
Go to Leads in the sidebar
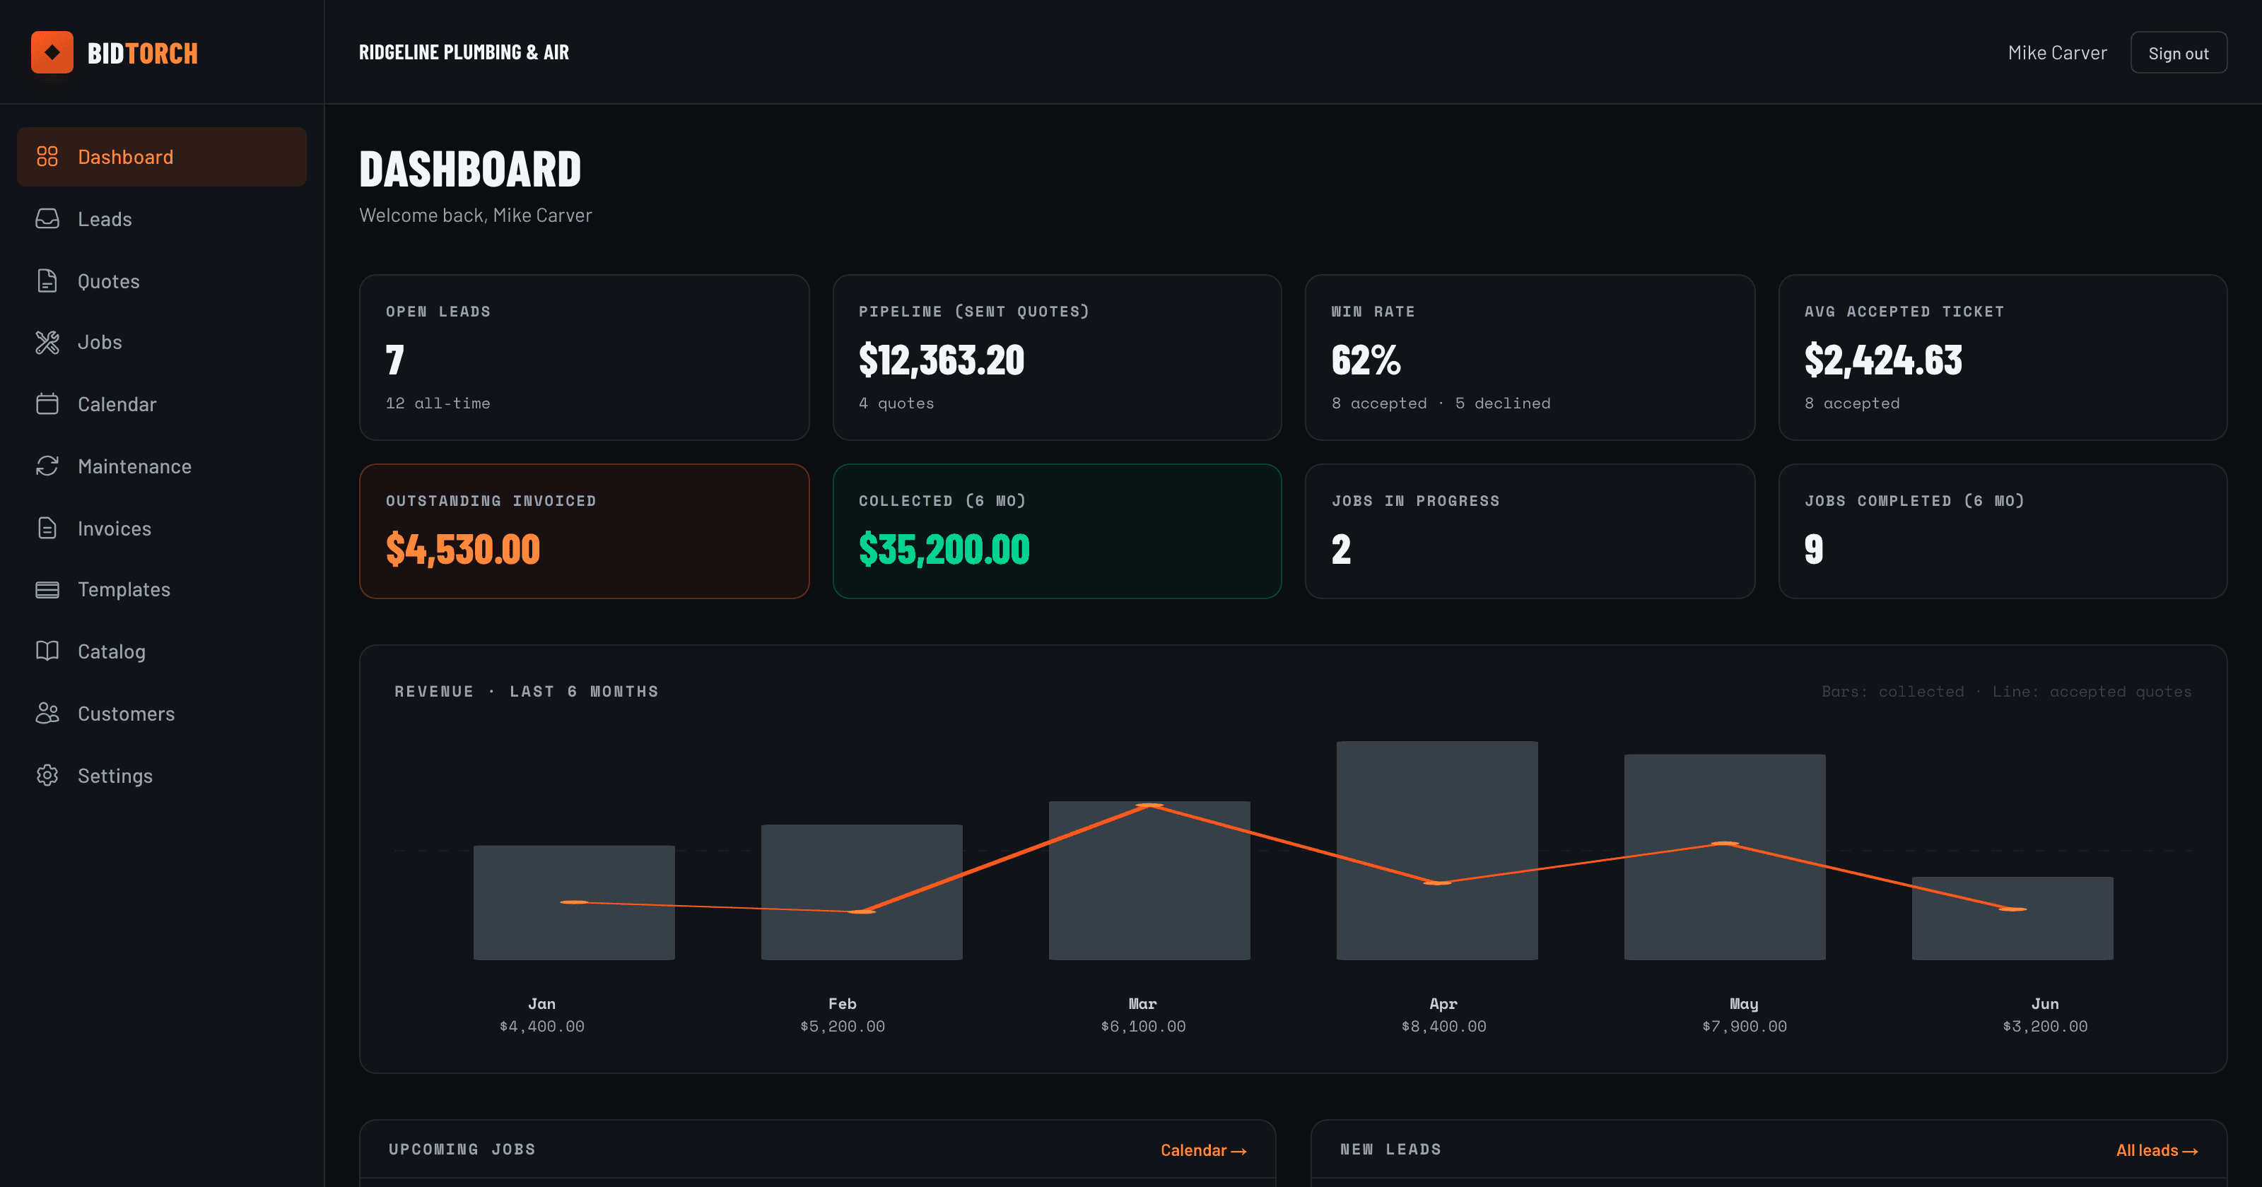[162, 218]
